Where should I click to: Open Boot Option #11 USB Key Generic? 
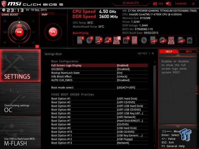(x=99, y=136)
